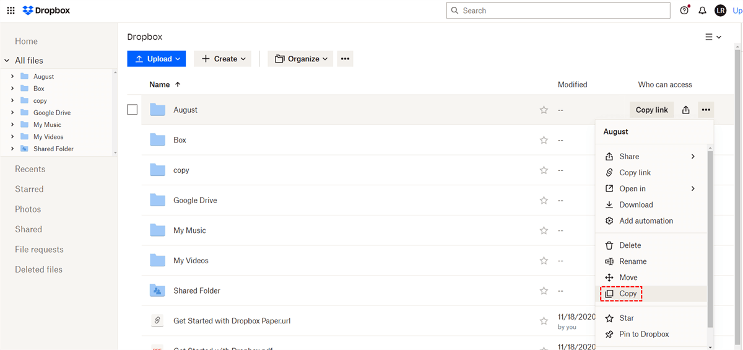Star the Google Drive folder
The image size is (743, 350).
coord(544,200)
